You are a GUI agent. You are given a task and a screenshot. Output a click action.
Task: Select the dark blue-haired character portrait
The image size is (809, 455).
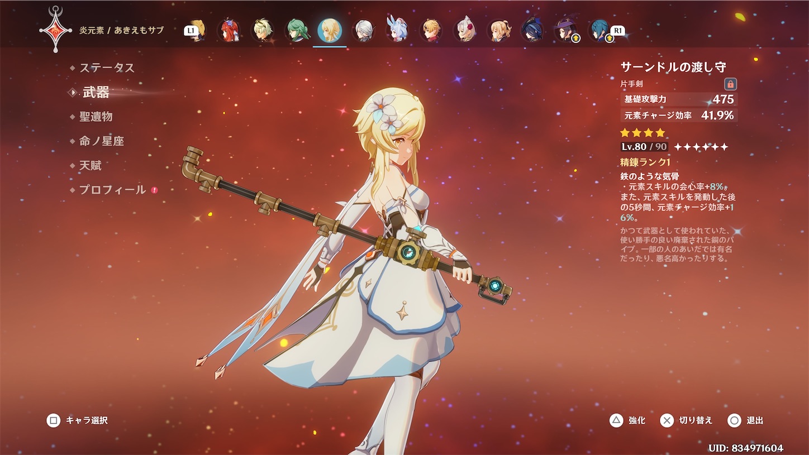pyautogui.click(x=531, y=30)
